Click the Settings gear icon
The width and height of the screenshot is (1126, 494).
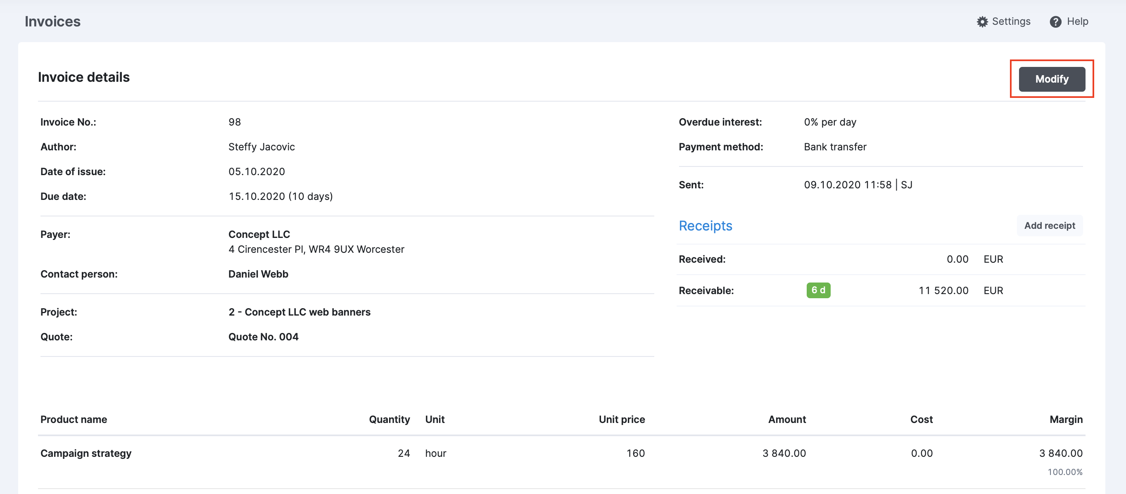982,21
